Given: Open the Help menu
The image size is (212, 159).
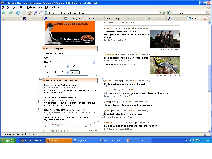Looking at the screenshot, I should point(47,7).
